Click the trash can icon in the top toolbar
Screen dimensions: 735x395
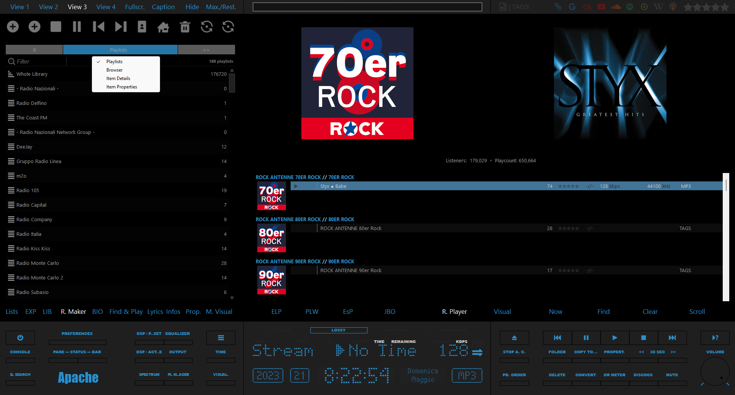click(x=185, y=27)
